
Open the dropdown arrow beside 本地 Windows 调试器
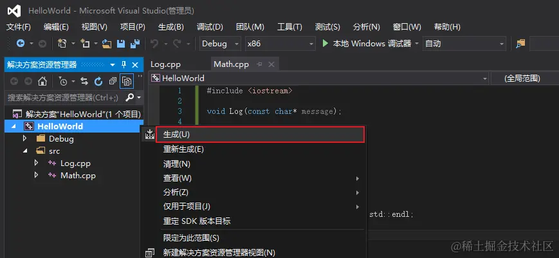click(x=417, y=44)
